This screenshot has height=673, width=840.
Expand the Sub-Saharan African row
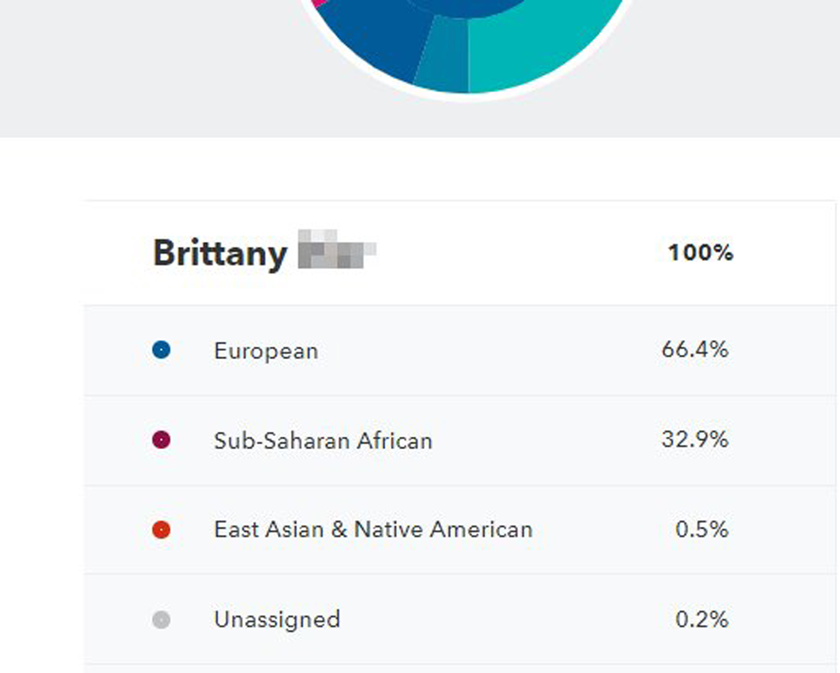(460, 440)
